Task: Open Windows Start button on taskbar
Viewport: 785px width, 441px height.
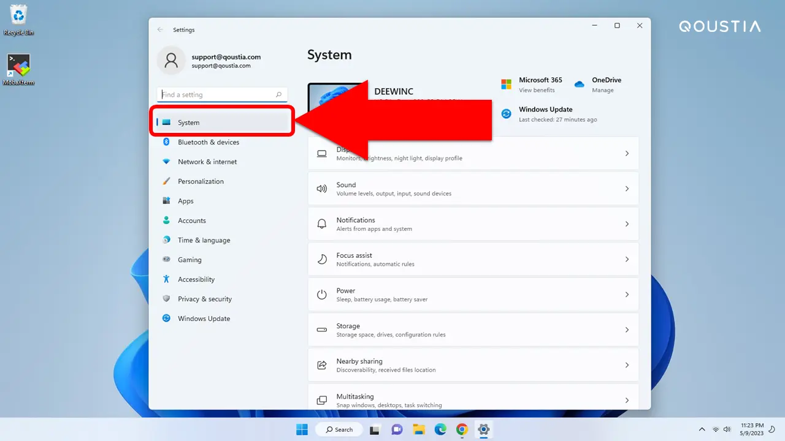Action: click(302, 429)
